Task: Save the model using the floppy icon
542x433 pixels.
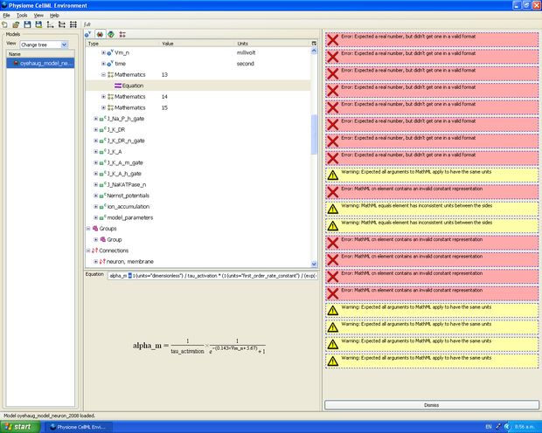Action: tap(27, 24)
